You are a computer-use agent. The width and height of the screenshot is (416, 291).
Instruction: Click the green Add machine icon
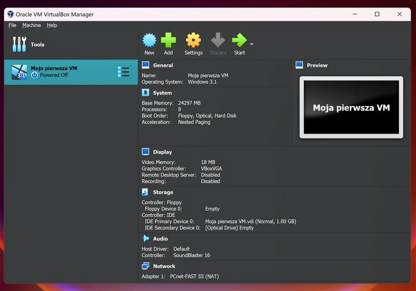pyautogui.click(x=168, y=40)
